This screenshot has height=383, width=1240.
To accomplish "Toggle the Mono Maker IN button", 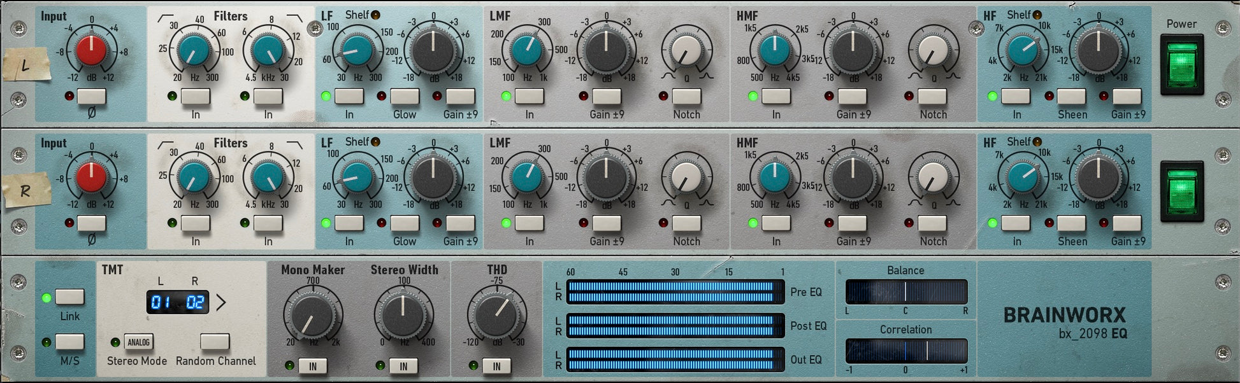I will [312, 366].
